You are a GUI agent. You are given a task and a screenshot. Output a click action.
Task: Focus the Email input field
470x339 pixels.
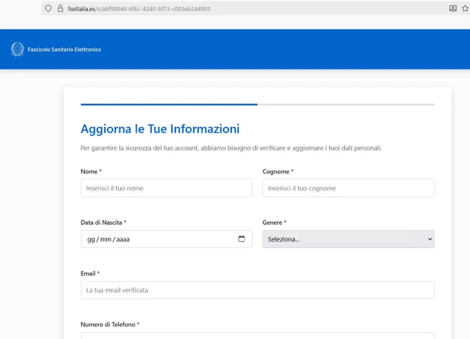click(258, 290)
